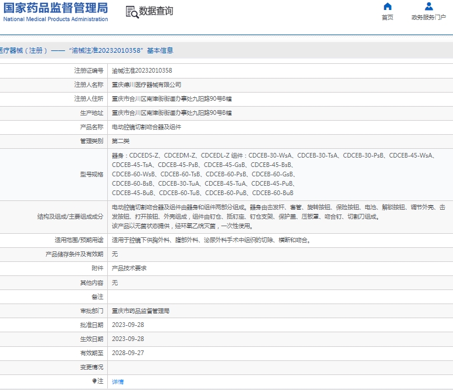This screenshot has width=453, height=392.
Task: Click the 首页 home link text
Action: [x=387, y=18]
